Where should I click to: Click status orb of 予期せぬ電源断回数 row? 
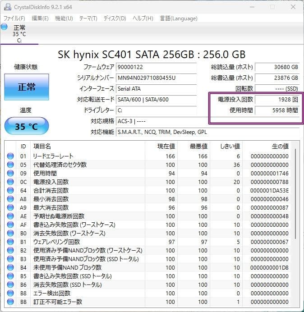click(x=10, y=216)
